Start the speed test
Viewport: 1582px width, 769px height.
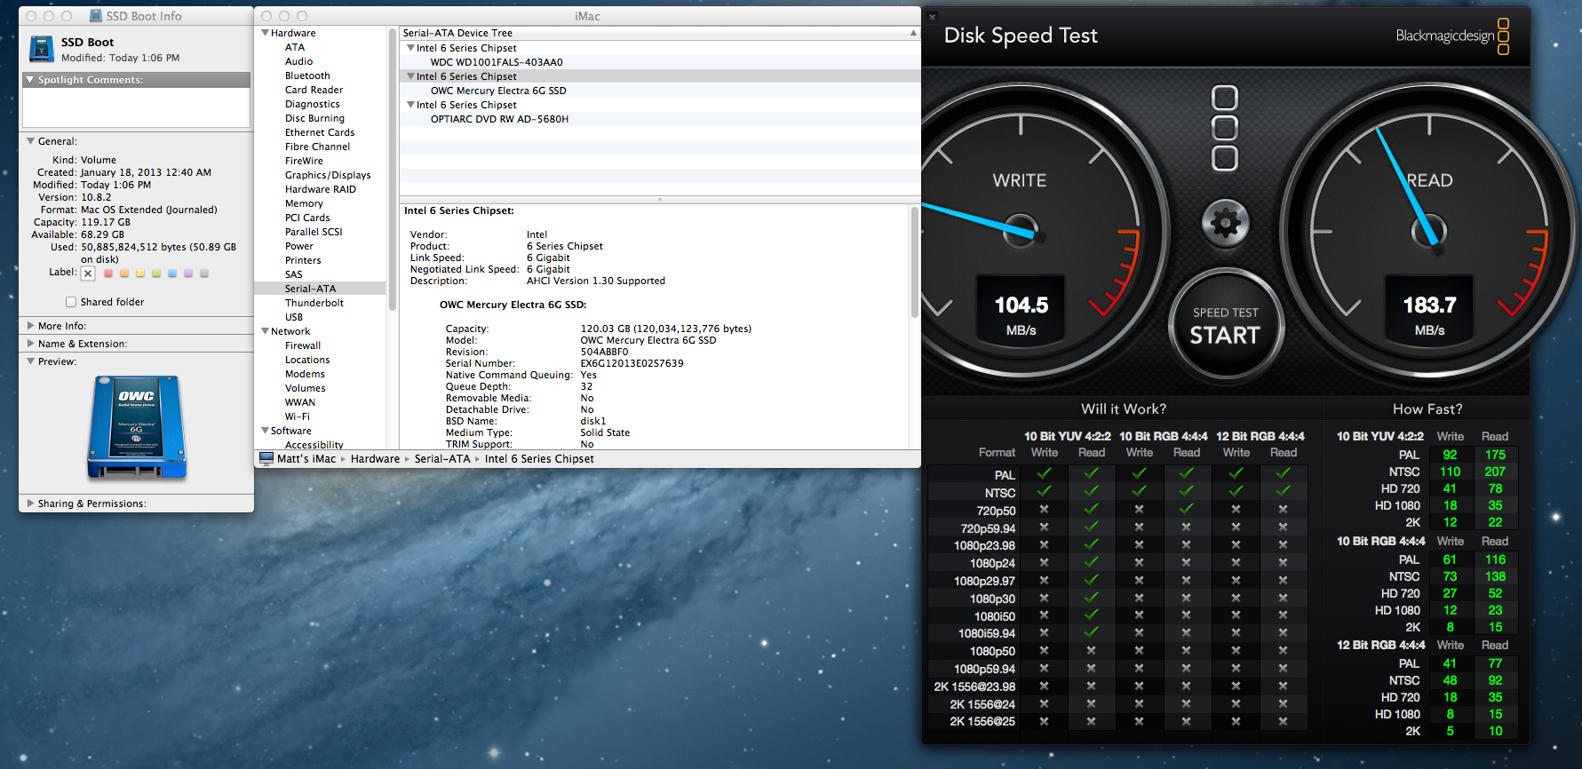click(1225, 326)
